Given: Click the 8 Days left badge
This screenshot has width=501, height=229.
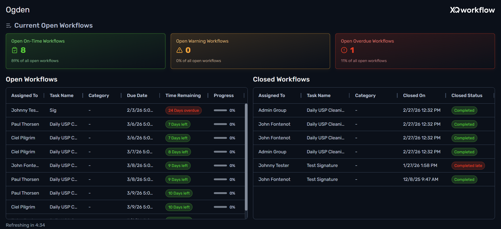Looking at the screenshot, I should click(178, 152).
